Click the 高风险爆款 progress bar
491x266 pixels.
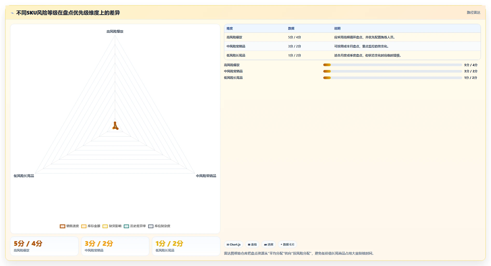392,65
